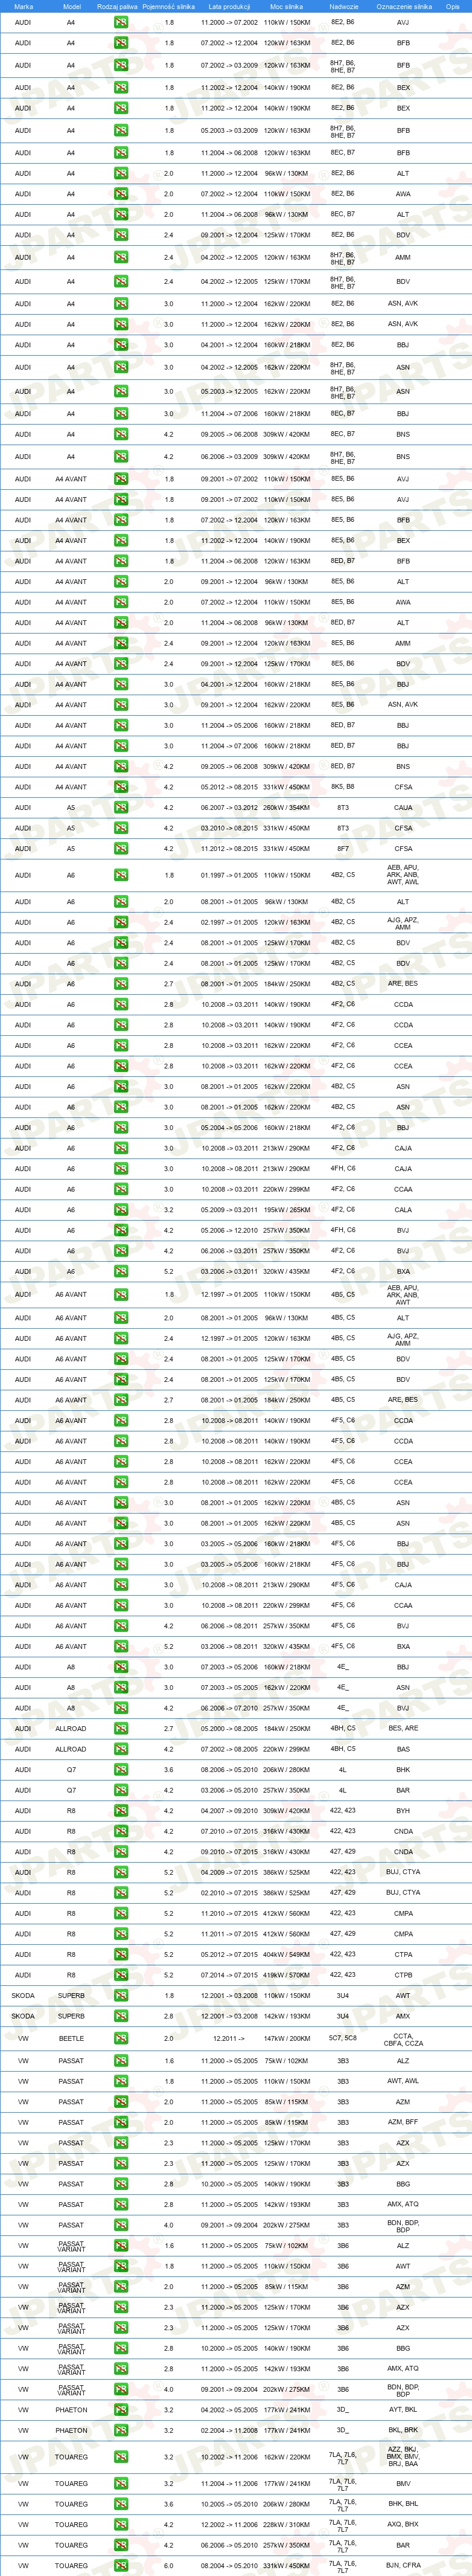
Task: Click fuel icon in PASSAT 1.6 ALZ 3B3 row
Action: (x=121, y=2061)
